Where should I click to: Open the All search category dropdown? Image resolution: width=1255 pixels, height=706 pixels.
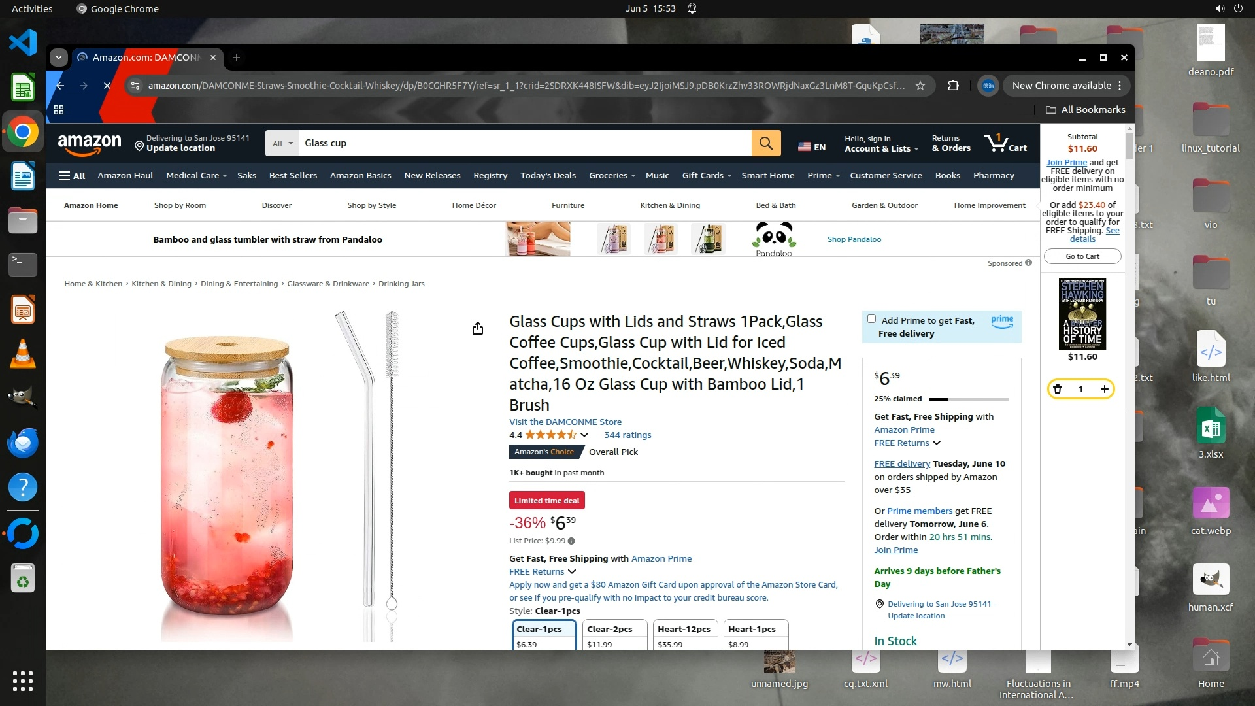click(282, 144)
